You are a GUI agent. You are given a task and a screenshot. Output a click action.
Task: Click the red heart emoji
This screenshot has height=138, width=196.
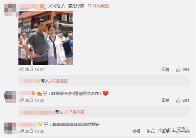tap(106, 93)
